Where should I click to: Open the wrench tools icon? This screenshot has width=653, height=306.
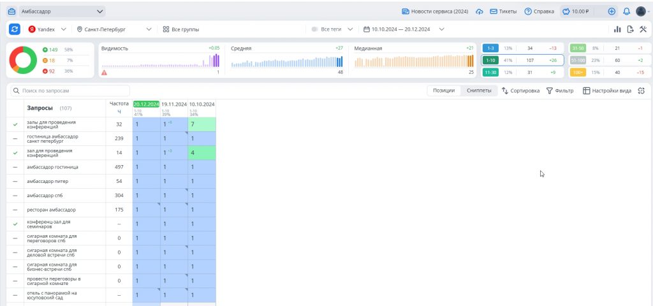pos(643,29)
